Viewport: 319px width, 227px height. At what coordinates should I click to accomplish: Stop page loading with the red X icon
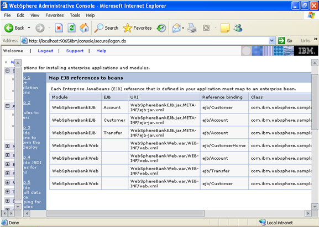(59, 28)
